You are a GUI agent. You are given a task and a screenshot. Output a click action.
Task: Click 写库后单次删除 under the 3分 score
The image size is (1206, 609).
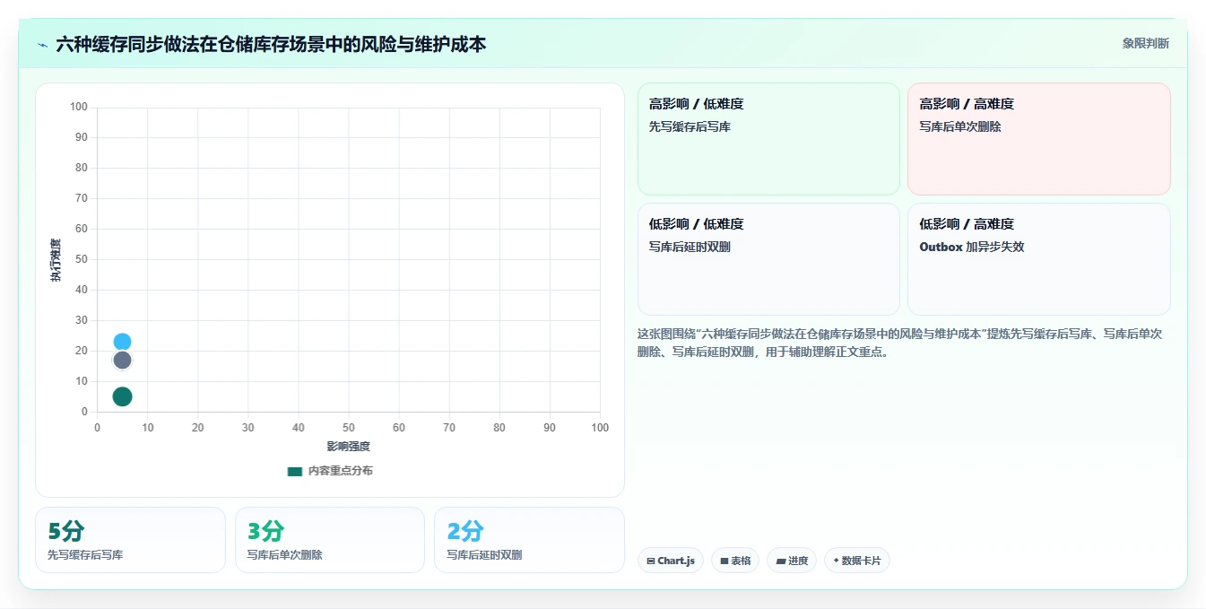click(285, 555)
